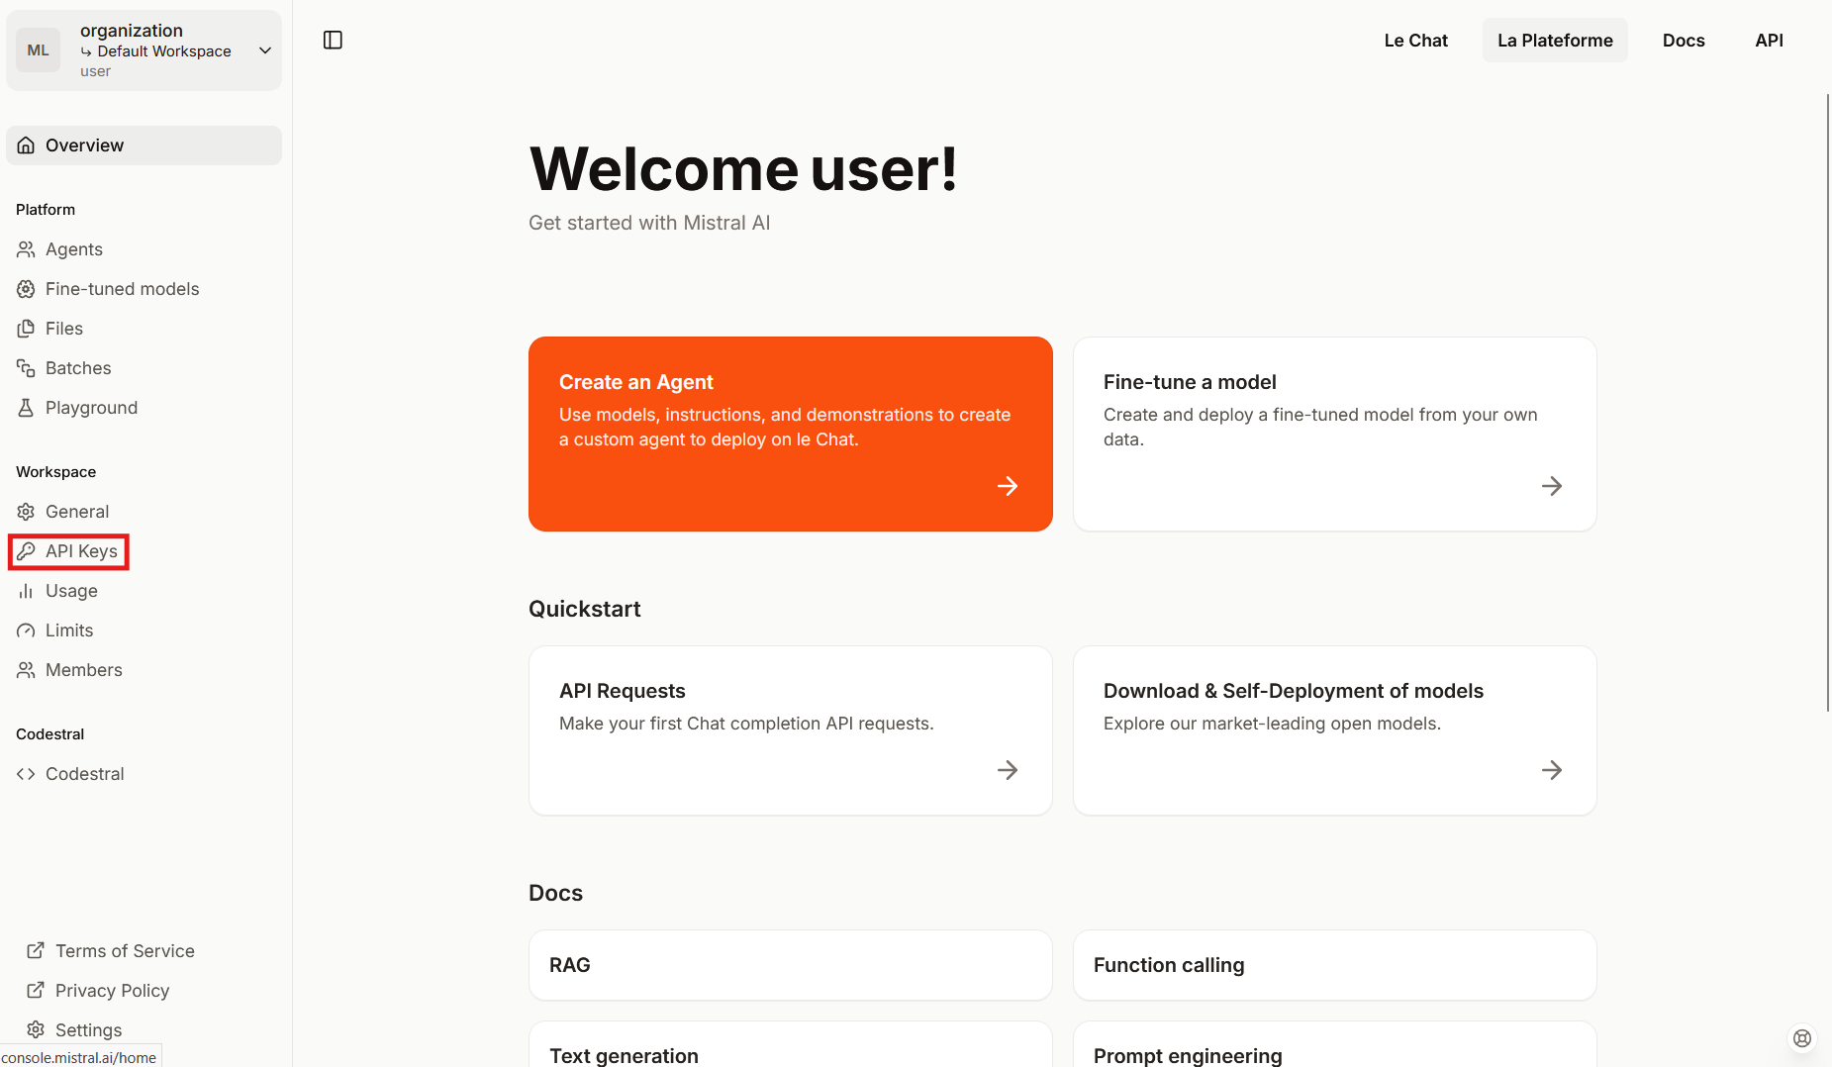1832x1067 pixels.
Task: Click the home icon beside Overview
Action: pos(26,145)
